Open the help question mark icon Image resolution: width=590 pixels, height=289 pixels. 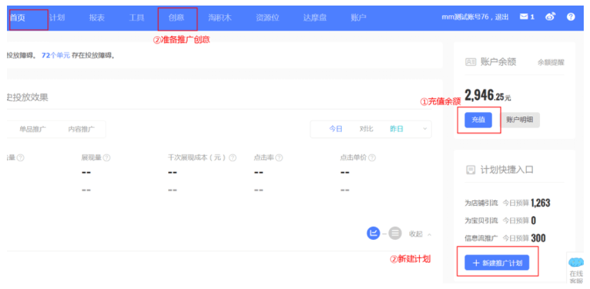pos(571,17)
